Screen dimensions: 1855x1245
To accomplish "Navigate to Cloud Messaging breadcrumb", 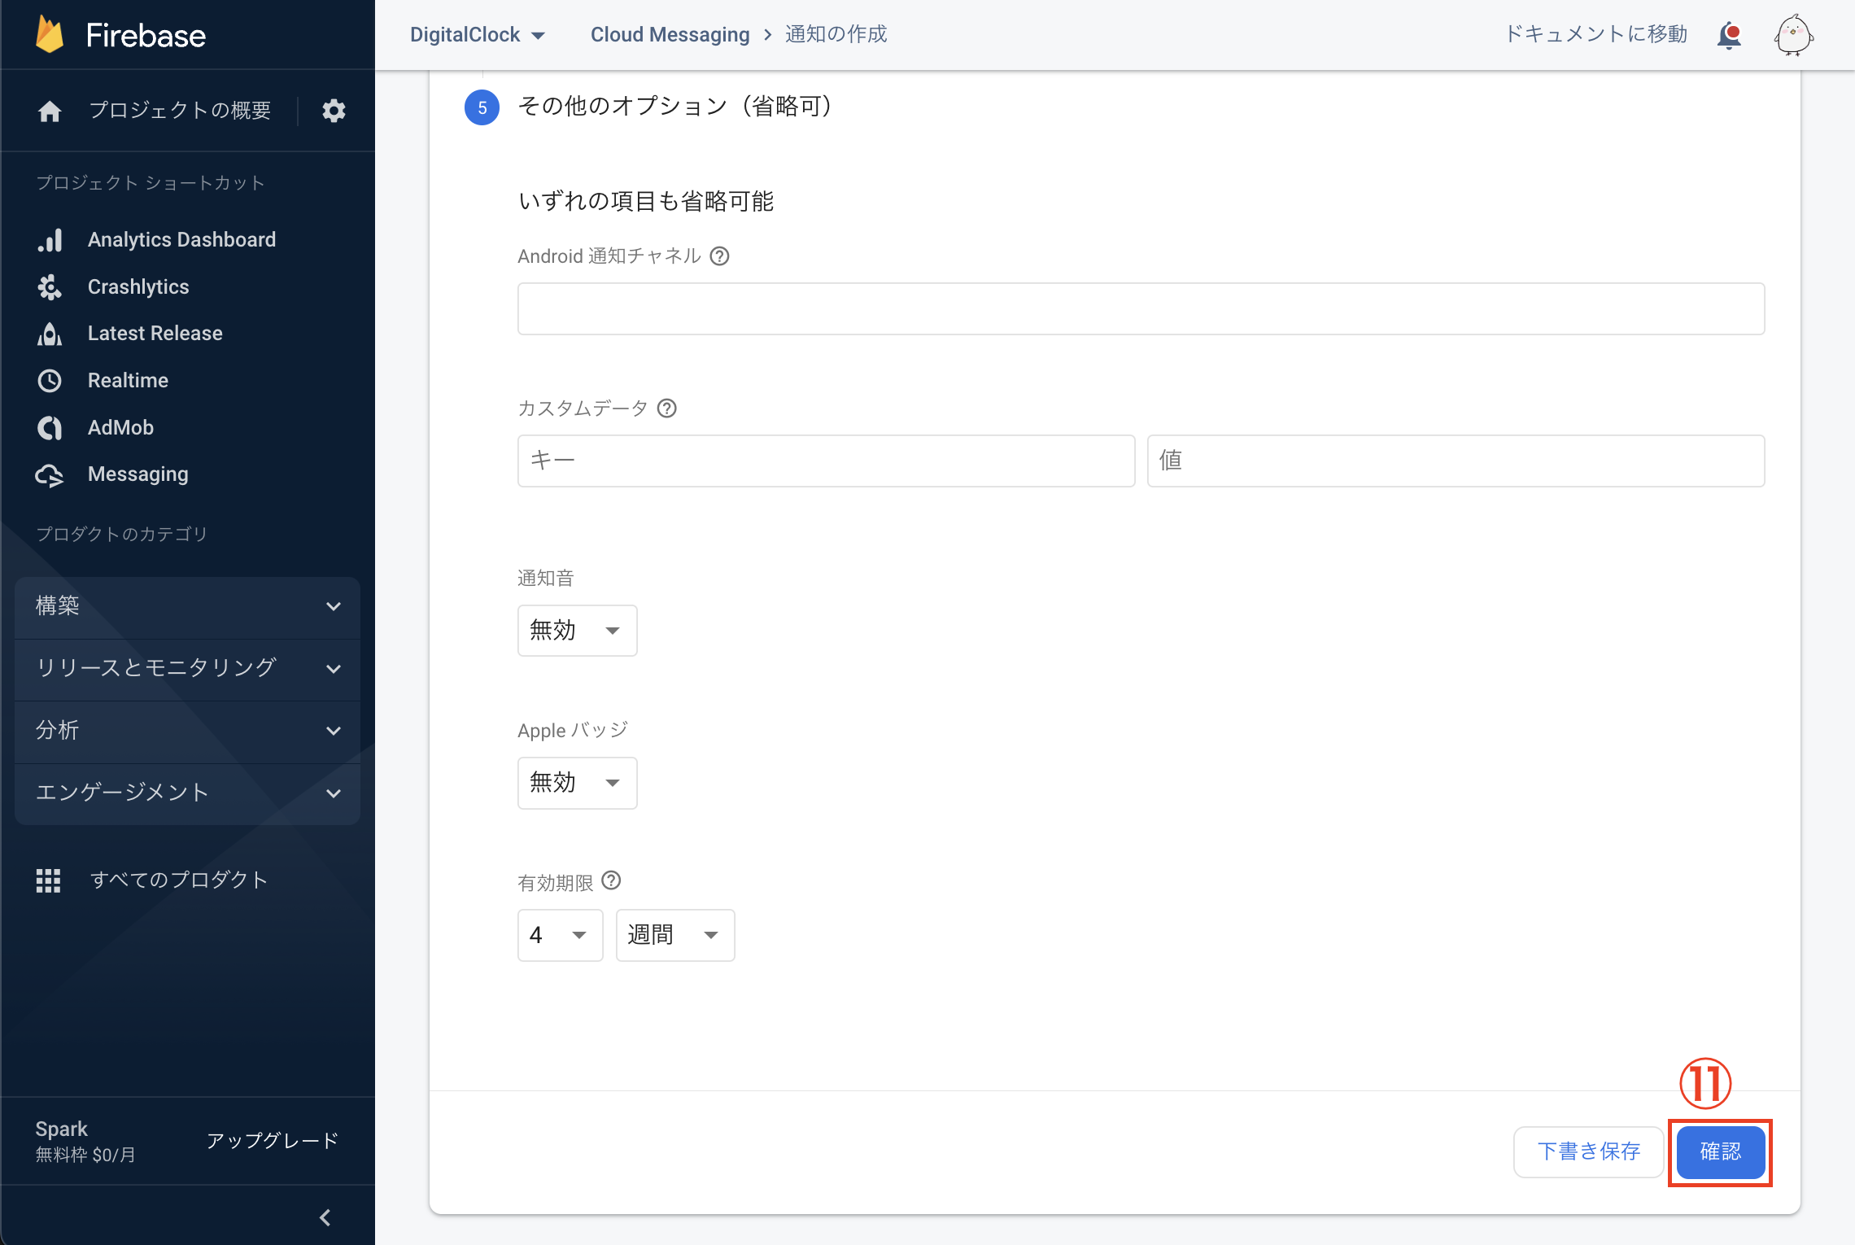I will tap(670, 34).
